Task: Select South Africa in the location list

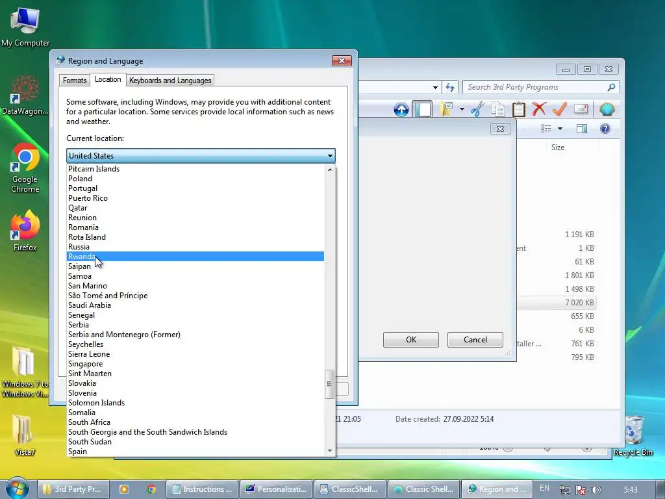Action: pyautogui.click(x=195, y=422)
